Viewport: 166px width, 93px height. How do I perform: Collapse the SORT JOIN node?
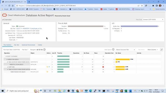pyautogui.click(x=8, y=67)
